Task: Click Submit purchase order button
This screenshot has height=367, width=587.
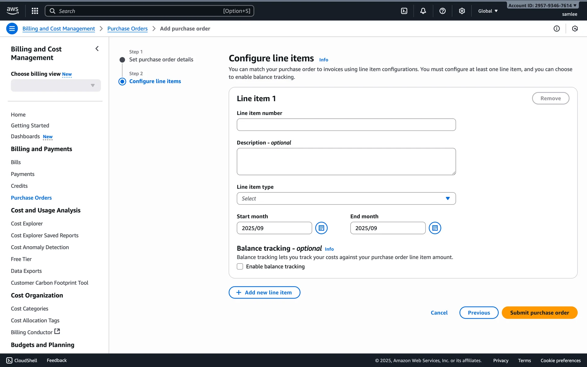Action: [539, 313]
